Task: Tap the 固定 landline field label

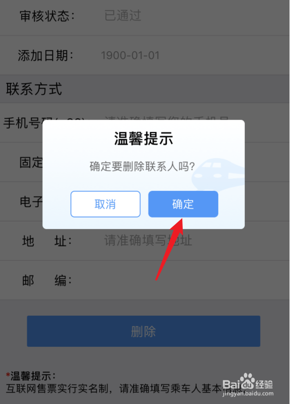Action: pyautogui.click(x=31, y=162)
